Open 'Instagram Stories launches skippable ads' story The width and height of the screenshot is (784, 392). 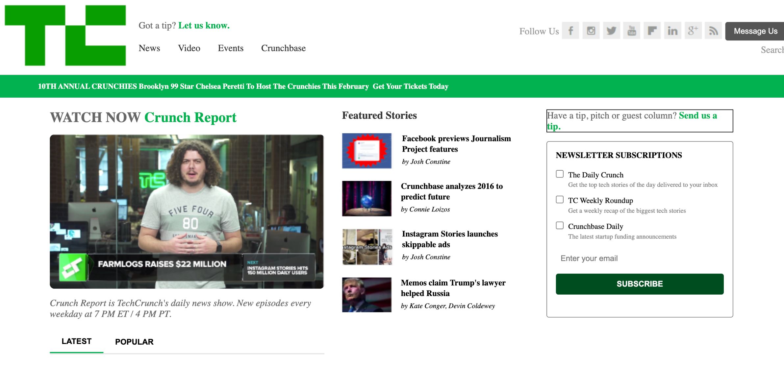tap(450, 239)
